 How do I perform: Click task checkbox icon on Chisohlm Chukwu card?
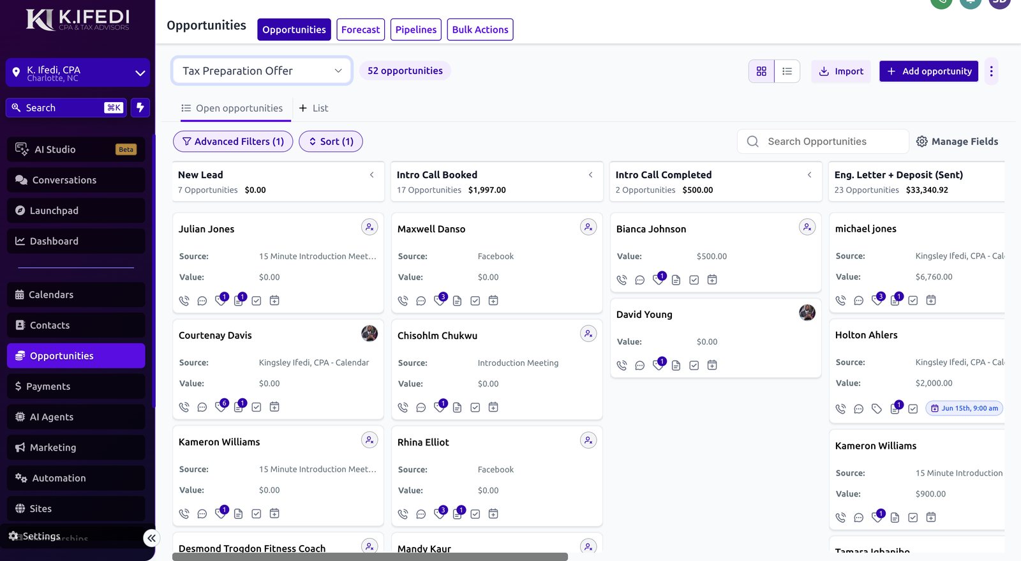pyautogui.click(x=475, y=407)
